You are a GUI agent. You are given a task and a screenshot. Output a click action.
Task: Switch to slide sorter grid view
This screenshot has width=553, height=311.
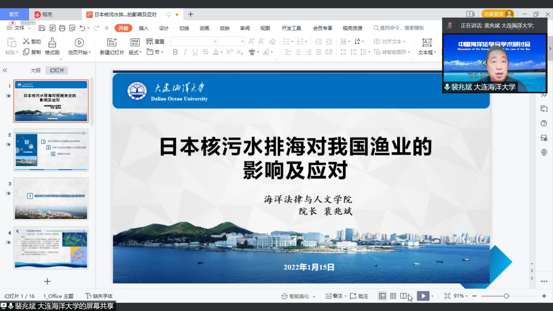[393, 296]
